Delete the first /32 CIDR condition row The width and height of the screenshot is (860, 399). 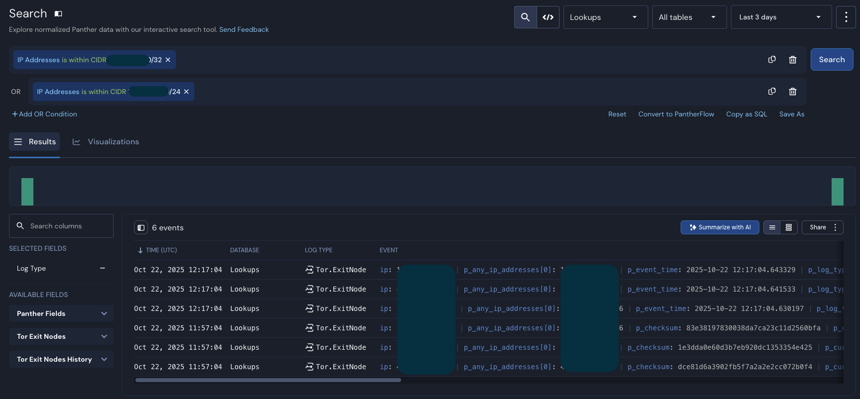[793, 60]
